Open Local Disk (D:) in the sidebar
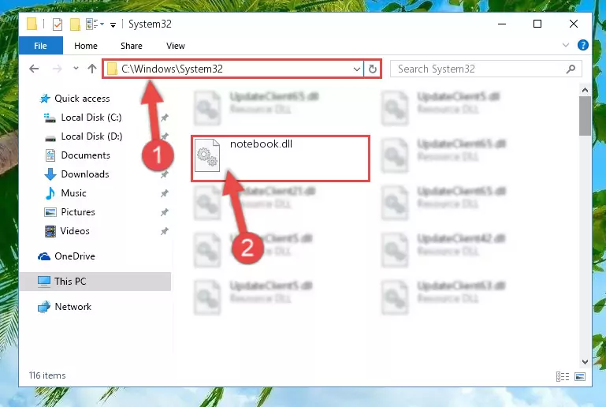Viewport: 606px width, 407px height. pyautogui.click(x=91, y=136)
